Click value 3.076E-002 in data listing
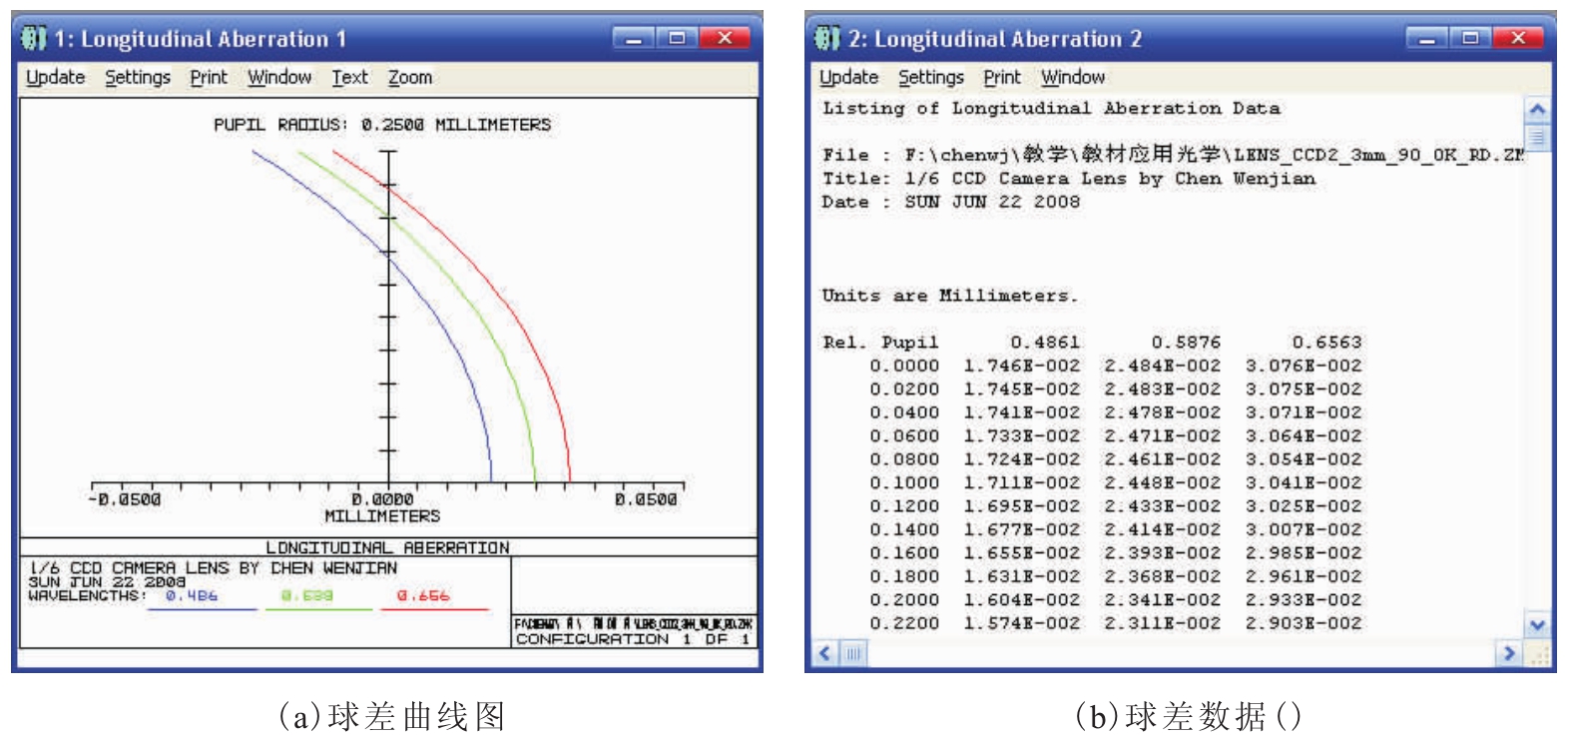 [x=1304, y=366]
